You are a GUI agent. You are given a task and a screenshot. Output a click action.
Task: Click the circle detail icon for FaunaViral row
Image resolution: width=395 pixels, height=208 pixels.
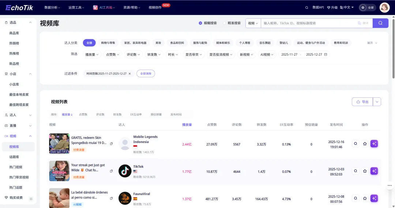[x=355, y=198]
